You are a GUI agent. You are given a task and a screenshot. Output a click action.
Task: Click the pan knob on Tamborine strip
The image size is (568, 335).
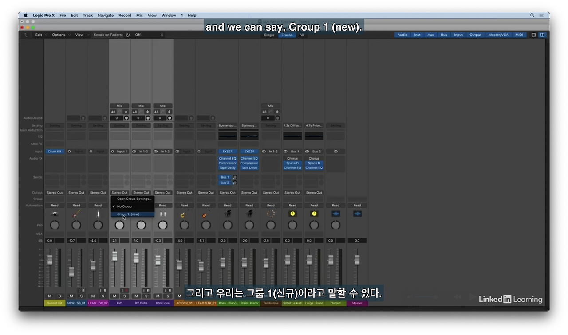pos(271,225)
